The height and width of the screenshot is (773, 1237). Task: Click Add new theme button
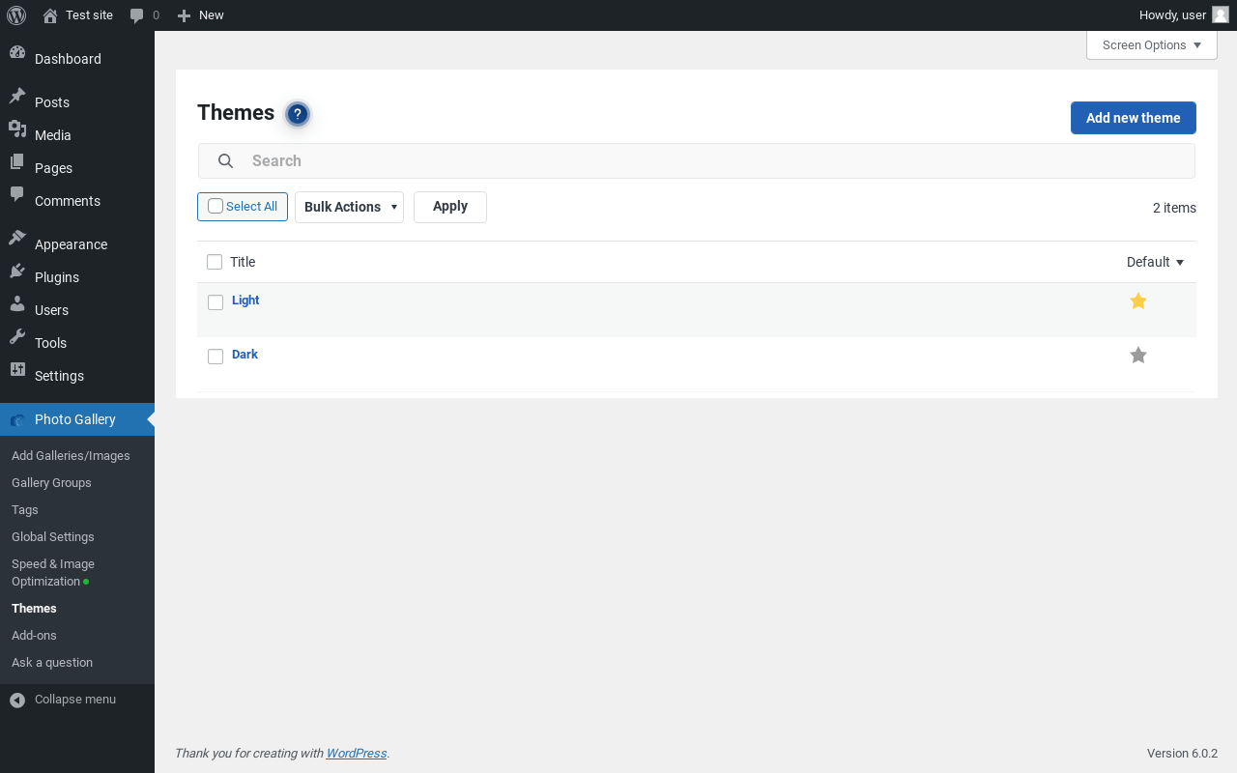point(1134,118)
